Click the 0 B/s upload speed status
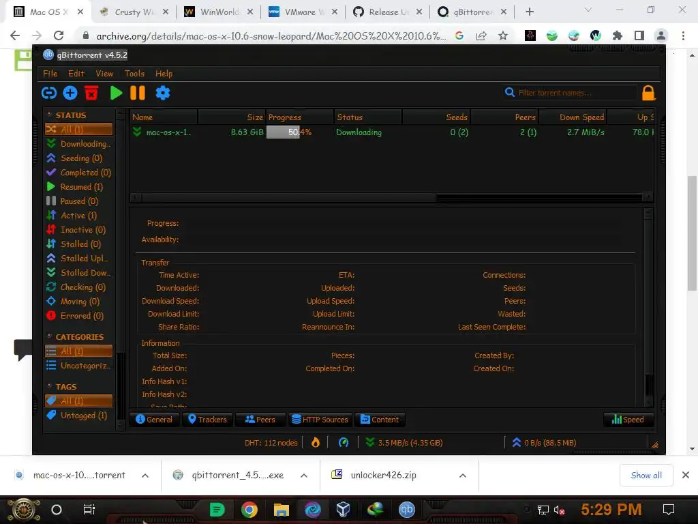The width and height of the screenshot is (698, 524). tap(544, 442)
